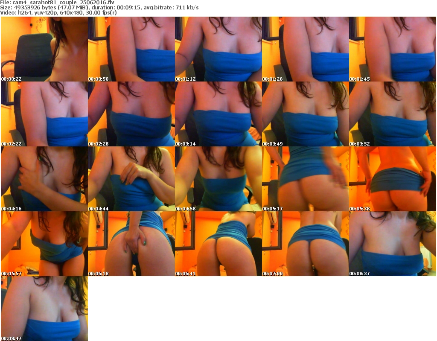Select the frame labeled 00:03:52
This screenshot has width=437, height=341.
click(x=393, y=114)
